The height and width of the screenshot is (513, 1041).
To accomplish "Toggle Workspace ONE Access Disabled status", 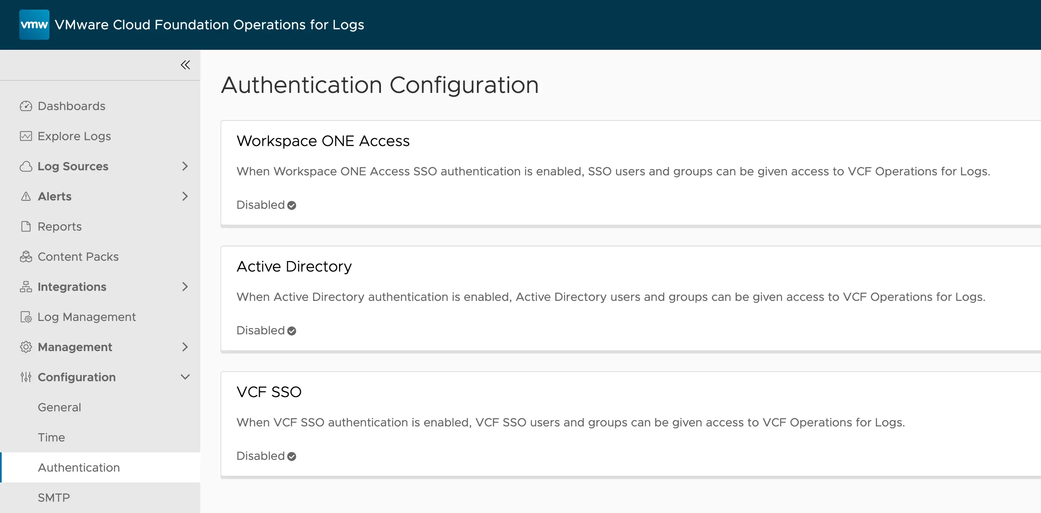I will coord(266,205).
